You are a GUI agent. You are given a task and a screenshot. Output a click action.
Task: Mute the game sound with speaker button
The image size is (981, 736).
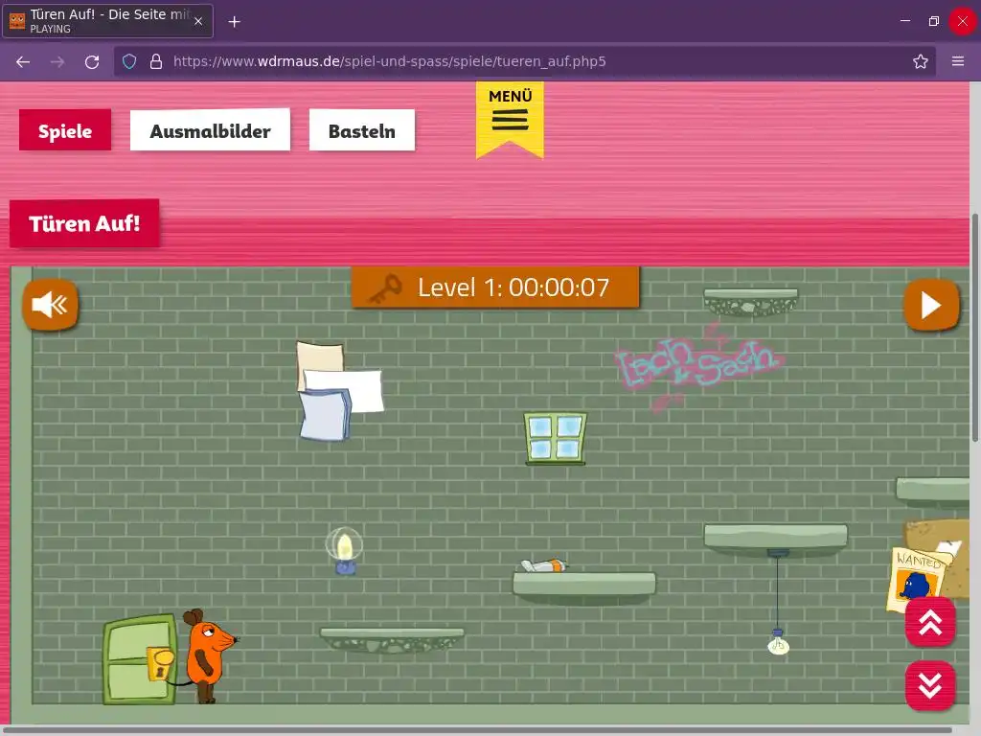click(x=51, y=305)
